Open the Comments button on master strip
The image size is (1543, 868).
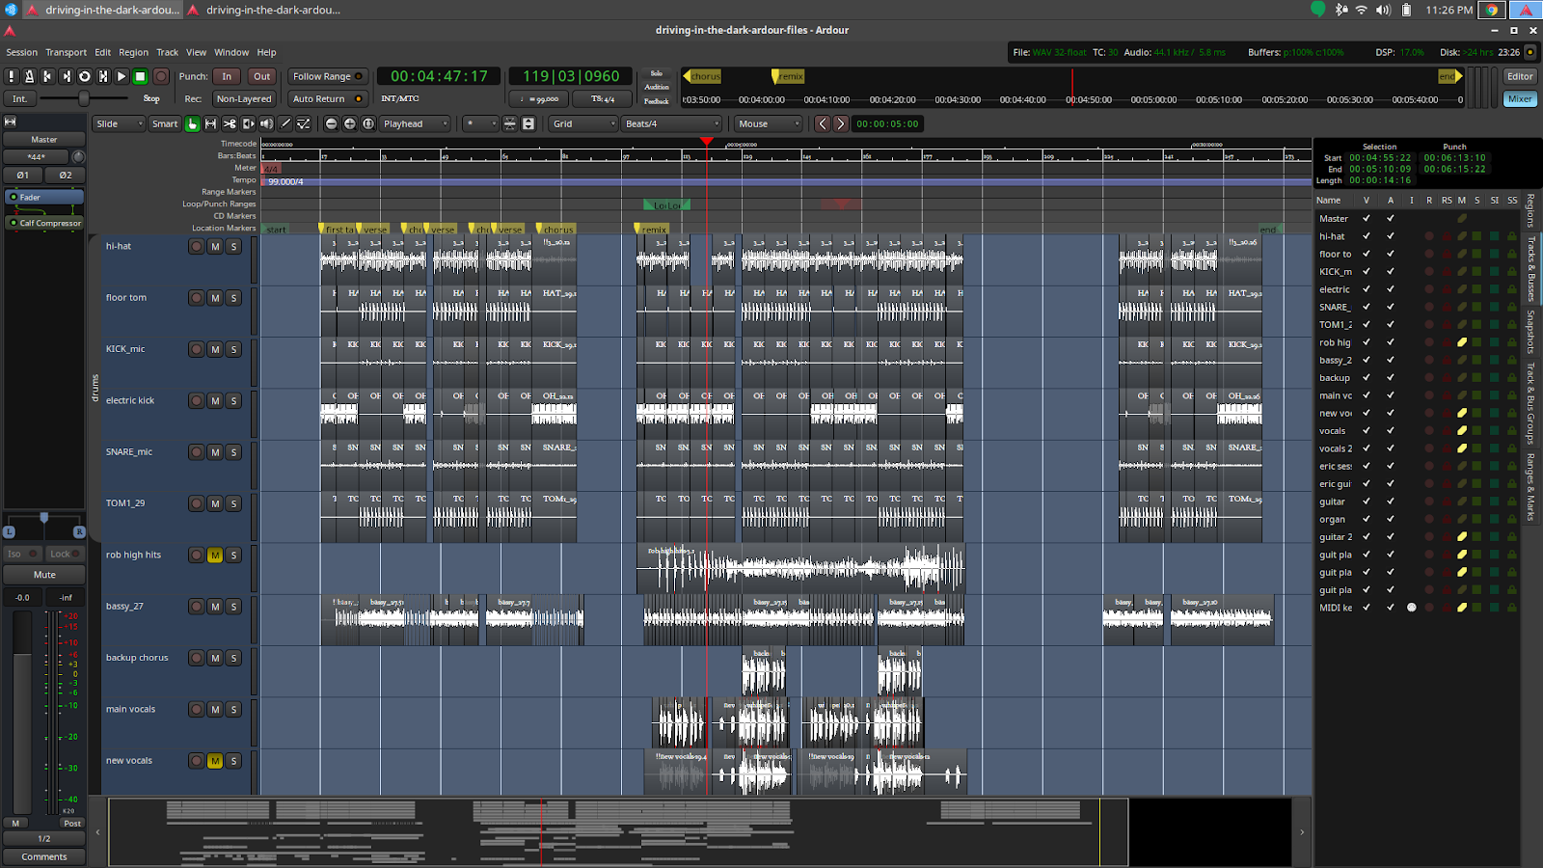click(x=44, y=856)
